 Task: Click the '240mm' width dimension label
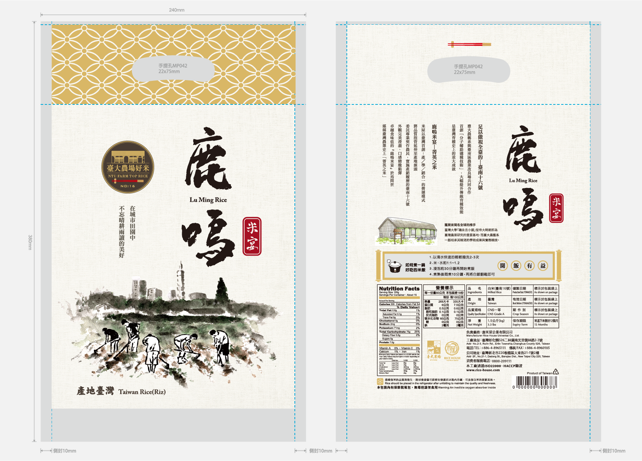coord(177,10)
